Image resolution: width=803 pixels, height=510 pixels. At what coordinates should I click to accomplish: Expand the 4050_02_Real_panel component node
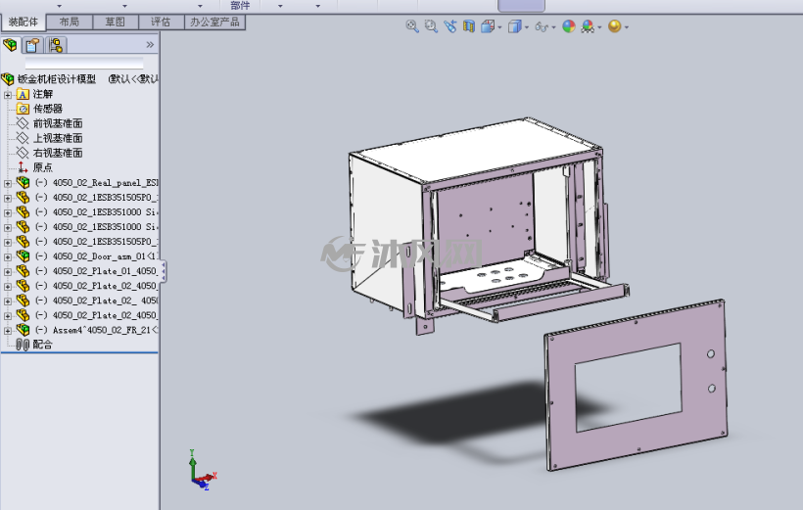pos(8,183)
